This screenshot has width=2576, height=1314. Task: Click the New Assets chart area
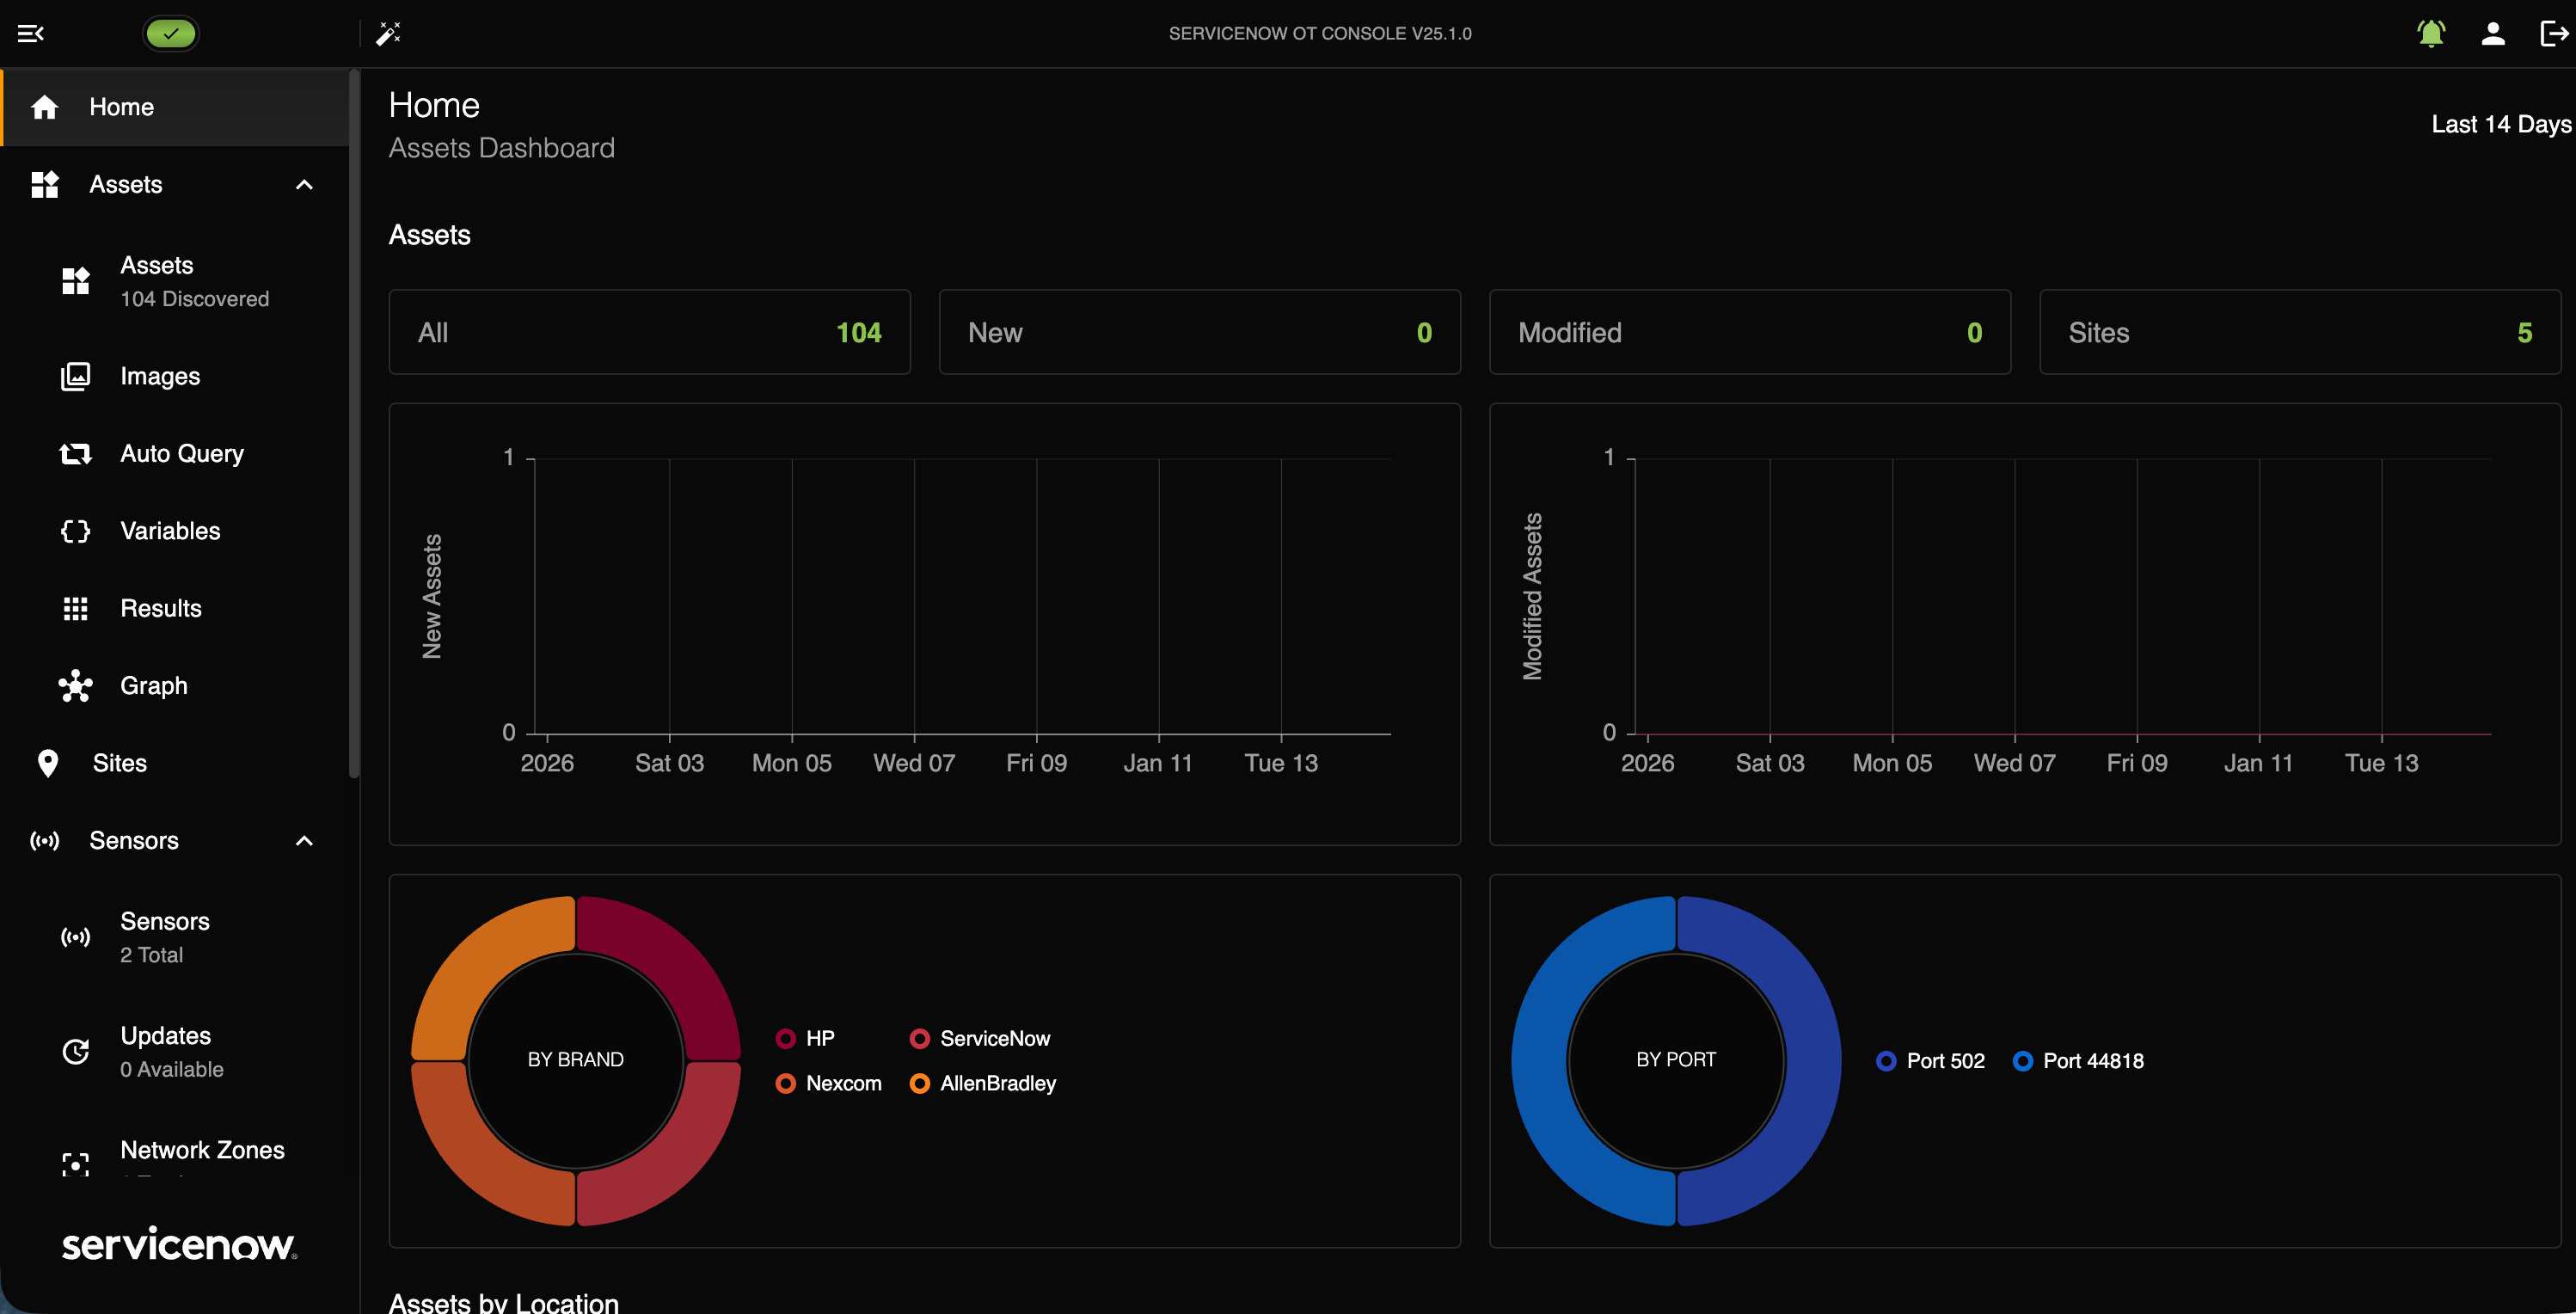pos(962,597)
